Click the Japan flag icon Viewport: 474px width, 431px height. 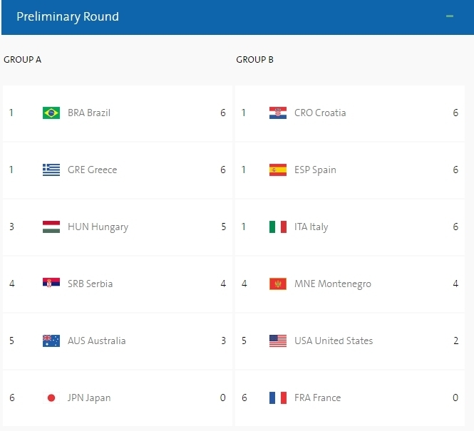[51, 398]
